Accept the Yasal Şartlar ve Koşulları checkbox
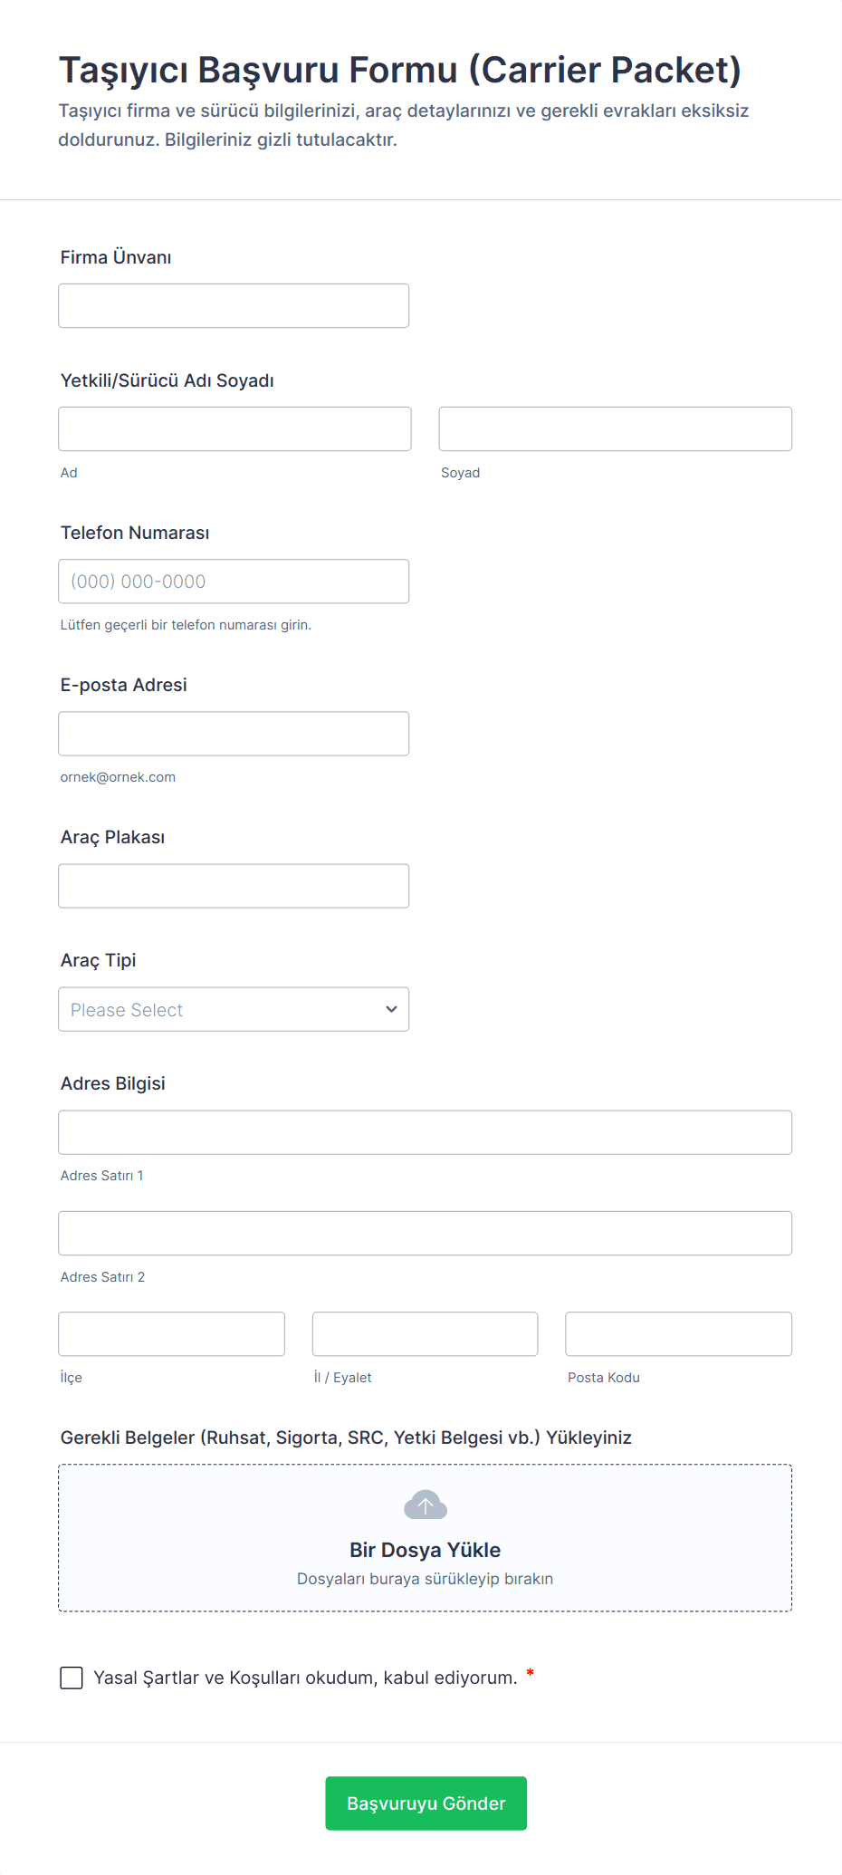 (x=72, y=1678)
